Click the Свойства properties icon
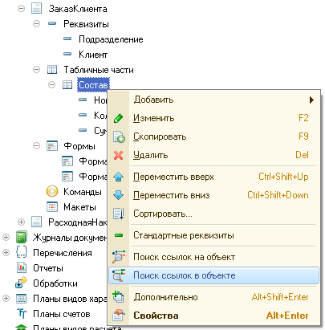 click(x=119, y=316)
